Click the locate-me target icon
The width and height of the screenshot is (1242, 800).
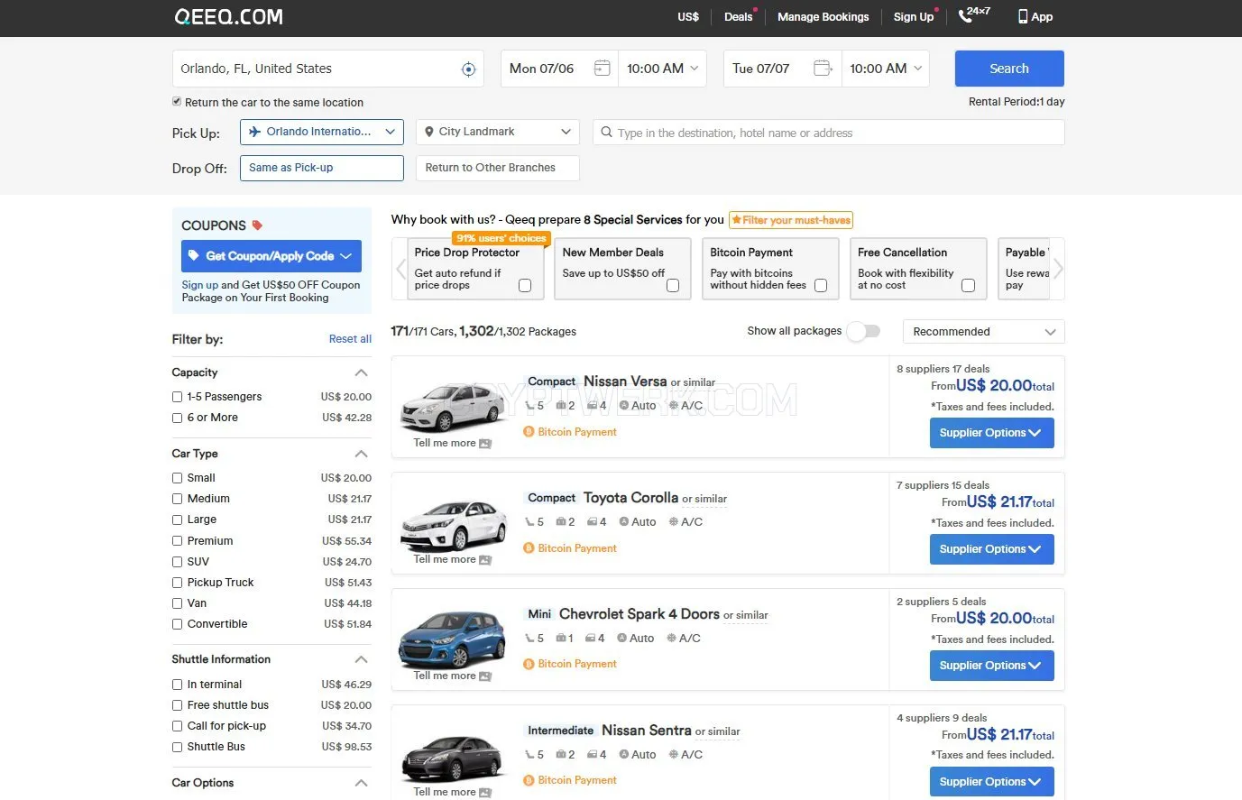point(468,69)
